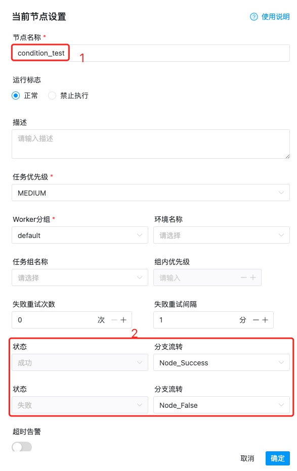Click the 使用说明 link
297x471 pixels.
pyautogui.click(x=275, y=17)
